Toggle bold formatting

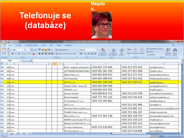point(13,54)
